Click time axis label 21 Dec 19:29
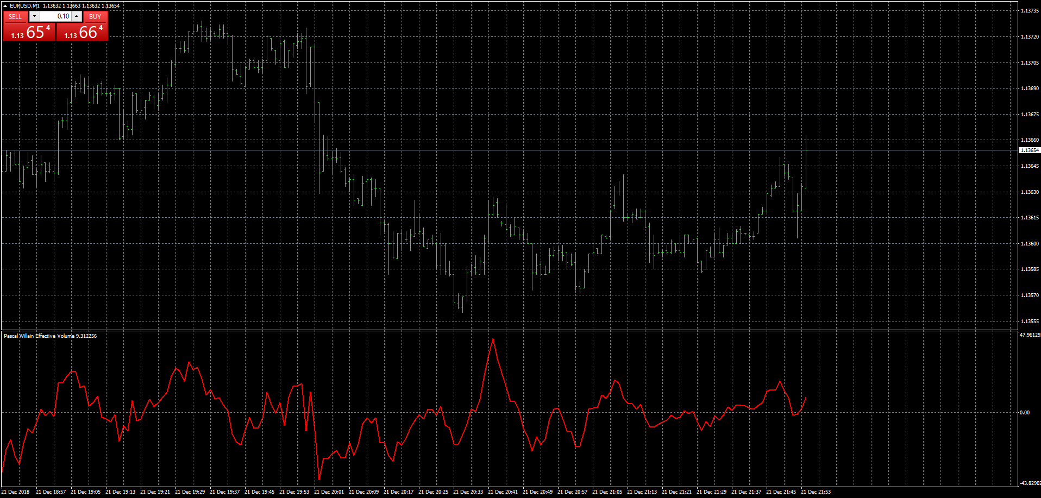Screen dimensions: 1041x498 coord(190,492)
